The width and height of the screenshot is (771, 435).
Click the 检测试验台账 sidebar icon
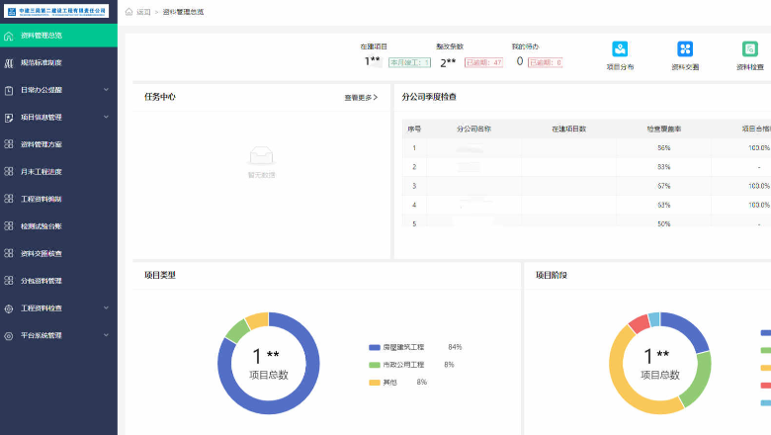(x=9, y=226)
